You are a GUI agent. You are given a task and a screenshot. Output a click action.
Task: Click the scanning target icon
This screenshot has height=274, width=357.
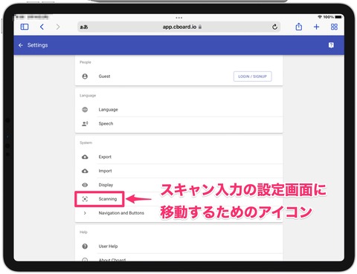tap(85, 199)
